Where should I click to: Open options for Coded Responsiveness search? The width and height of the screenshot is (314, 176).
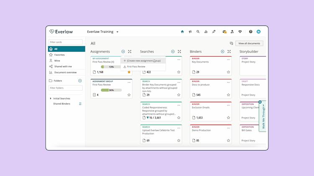pyautogui.click(x=179, y=105)
